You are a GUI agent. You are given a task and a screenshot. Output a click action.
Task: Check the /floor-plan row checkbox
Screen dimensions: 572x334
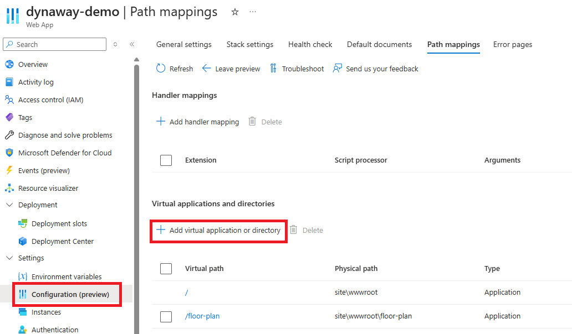click(x=166, y=316)
